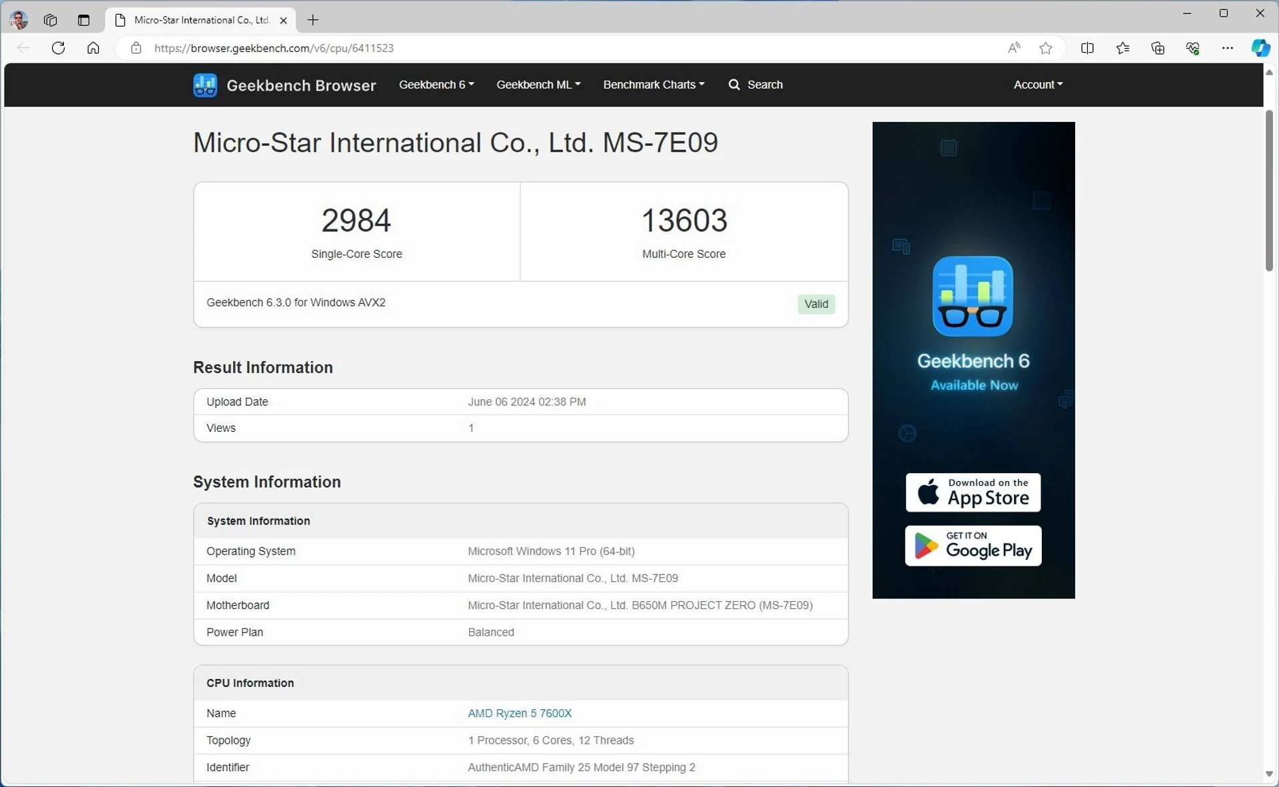
Task: Click the scrollbar down arrow
Action: point(1269,774)
